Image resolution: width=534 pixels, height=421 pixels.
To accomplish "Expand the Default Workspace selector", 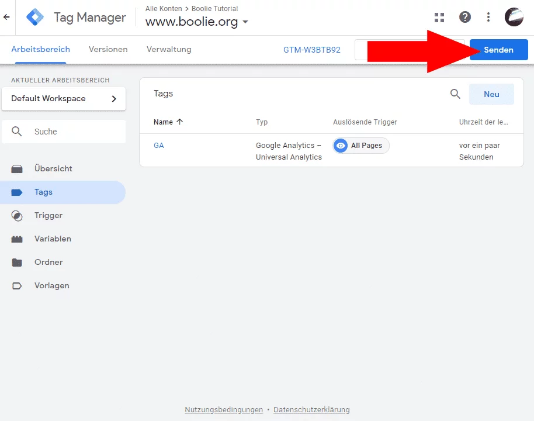I will click(64, 98).
